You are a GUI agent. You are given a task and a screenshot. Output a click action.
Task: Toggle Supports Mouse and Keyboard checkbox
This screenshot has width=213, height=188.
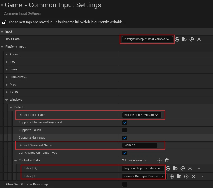125,123
